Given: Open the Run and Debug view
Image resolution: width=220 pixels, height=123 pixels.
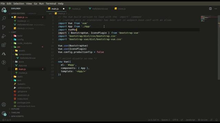Looking at the screenshot, I should pyautogui.click(x=4, y=36).
